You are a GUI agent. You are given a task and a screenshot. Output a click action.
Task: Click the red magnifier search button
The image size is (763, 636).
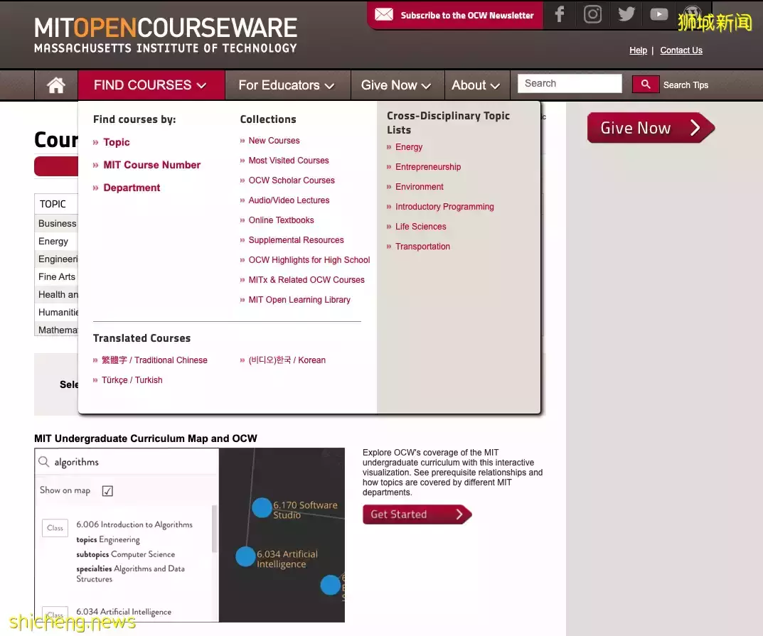(x=646, y=85)
